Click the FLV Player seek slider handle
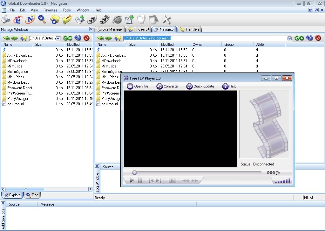Screen dimensions: 325x231 [x=134, y=172]
